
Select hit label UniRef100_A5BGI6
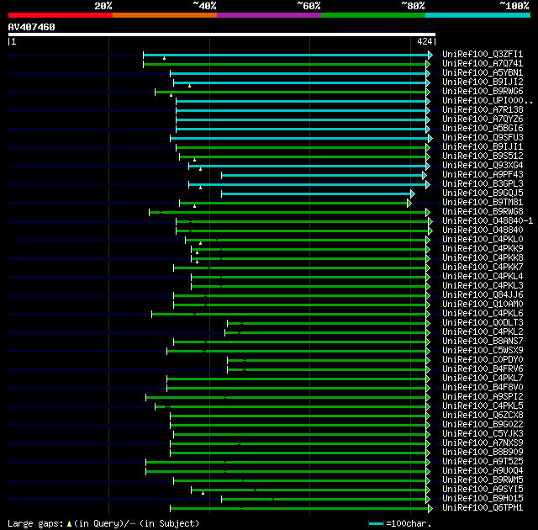tap(483, 129)
